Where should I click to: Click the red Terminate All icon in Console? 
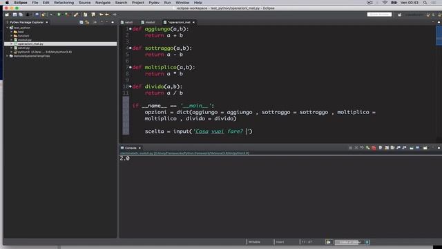tap(374, 147)
